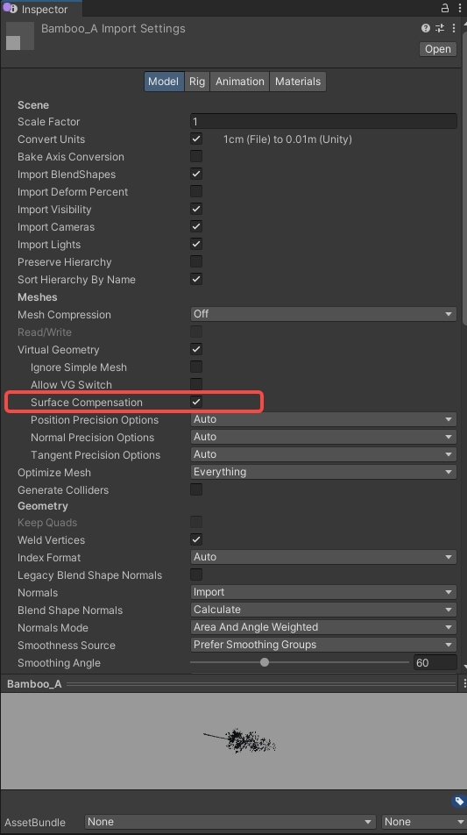467x835 pixels.
Task: Uncheck Surface Compensation checkbox
Action: point(196,402)
